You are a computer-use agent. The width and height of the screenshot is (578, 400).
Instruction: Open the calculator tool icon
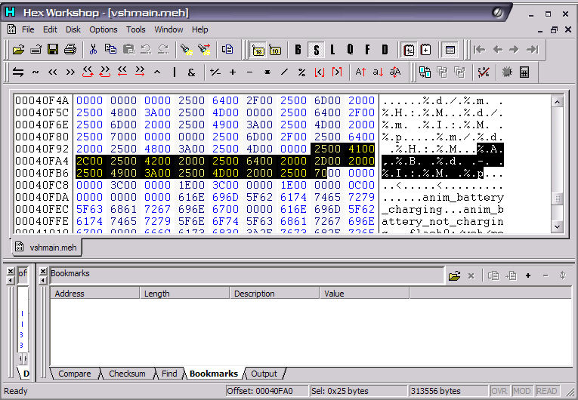(524, 72)
